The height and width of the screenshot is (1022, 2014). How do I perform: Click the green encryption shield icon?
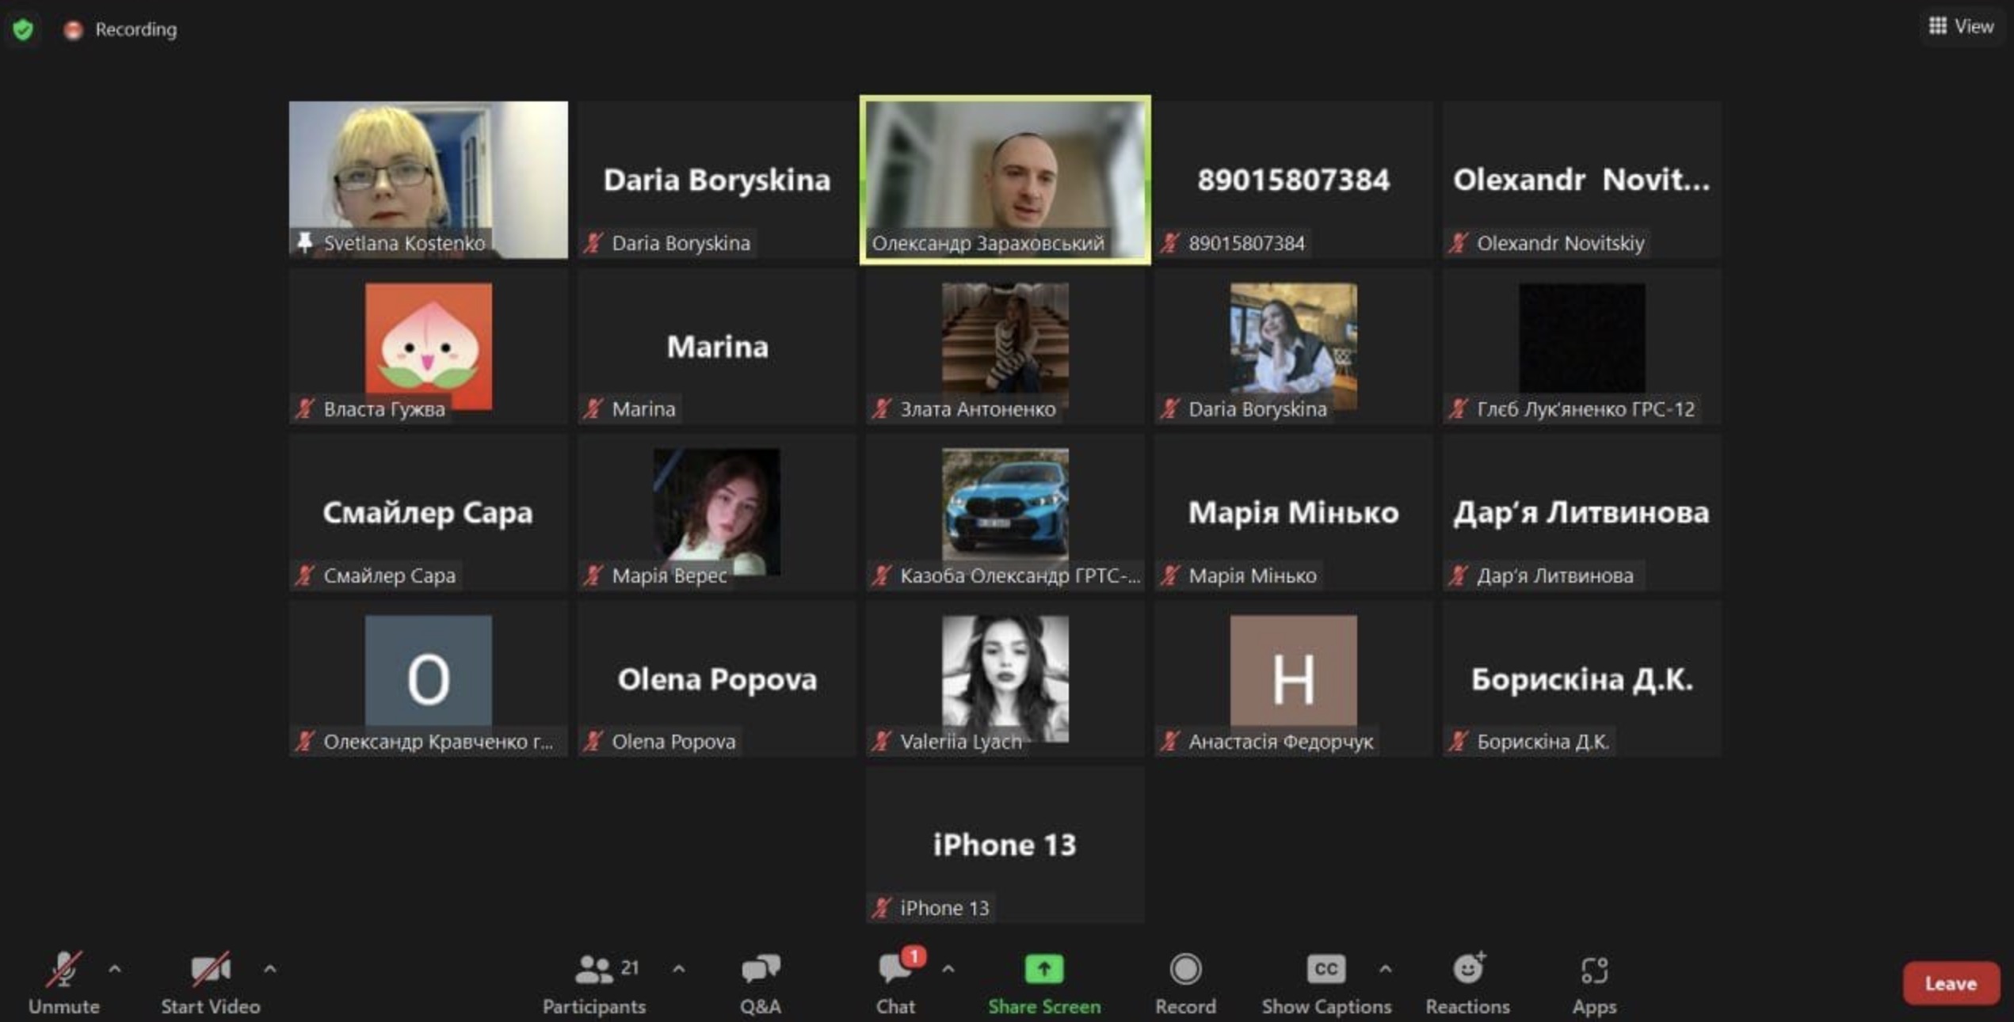(x=23, y=30)
